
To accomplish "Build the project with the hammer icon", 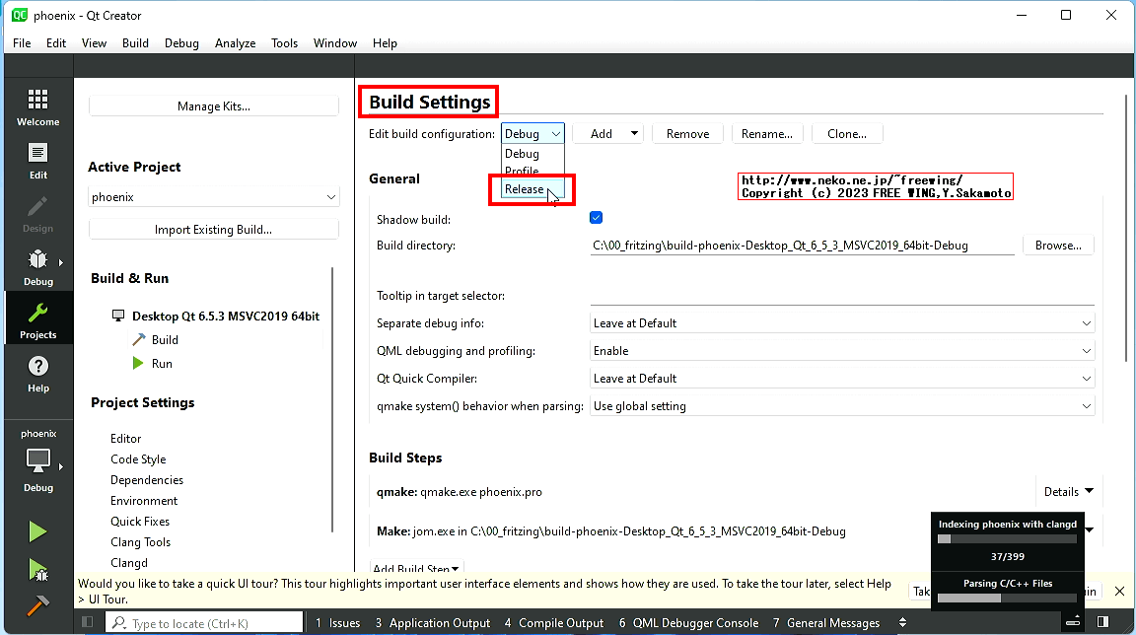I will pos(36,604).
